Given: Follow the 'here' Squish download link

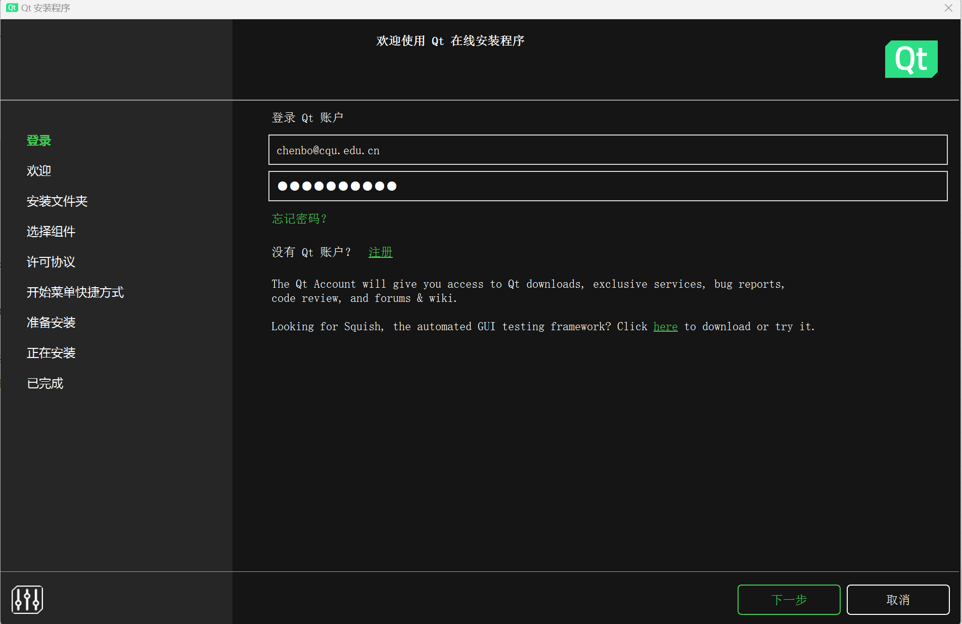Looking at the screenshot, I should click(x=665, y=327).
